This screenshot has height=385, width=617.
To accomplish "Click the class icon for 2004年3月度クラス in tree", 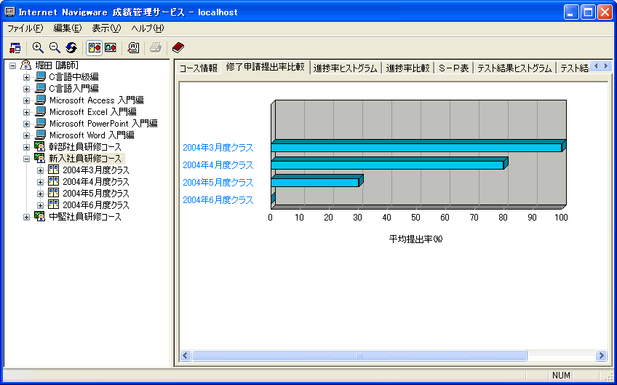I will pyautogui.click(x=54, y=170).
